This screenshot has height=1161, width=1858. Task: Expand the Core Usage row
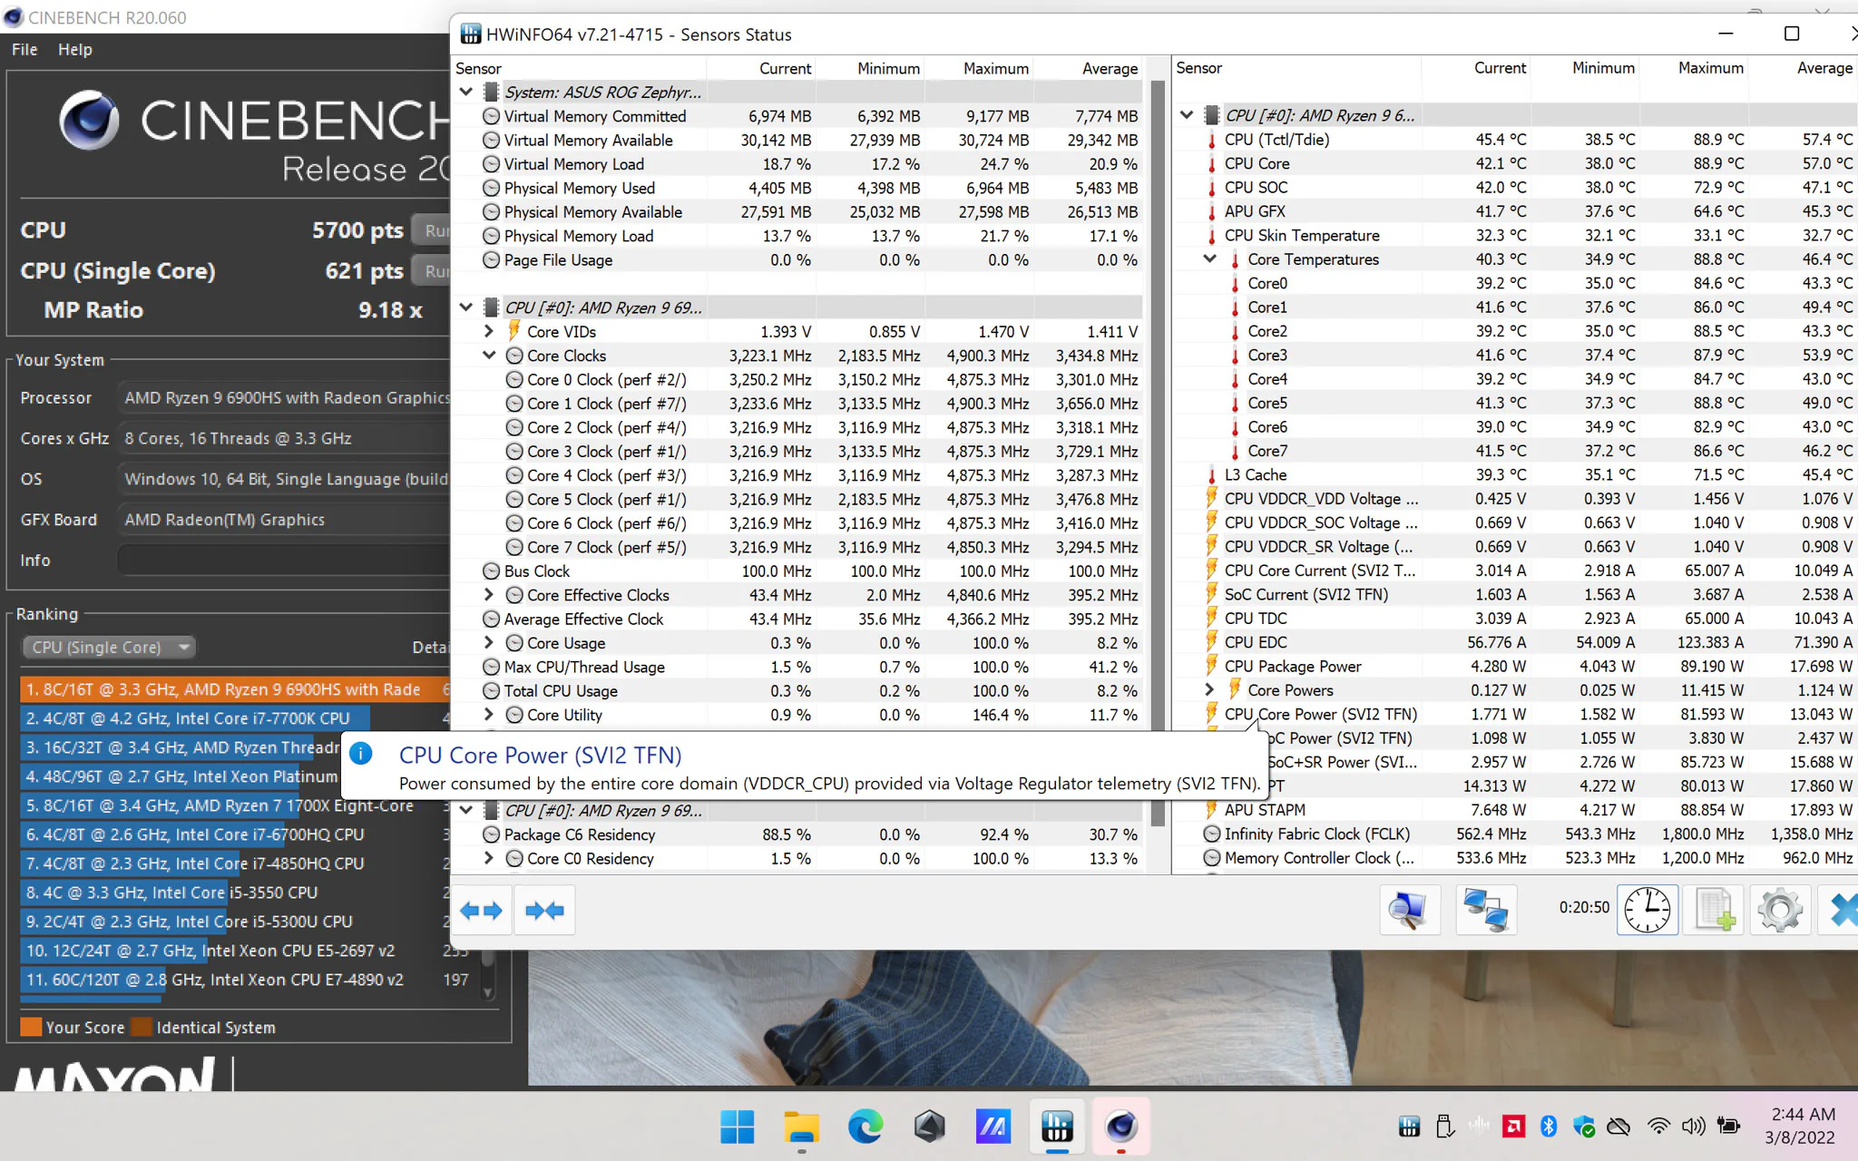pos(489,642)
